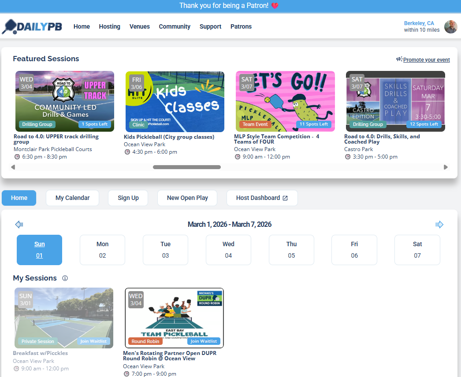Open Castro Edition Skills Drills thumbnail
461x377 pixels.
pyautogui.click(x=395, y=101)
